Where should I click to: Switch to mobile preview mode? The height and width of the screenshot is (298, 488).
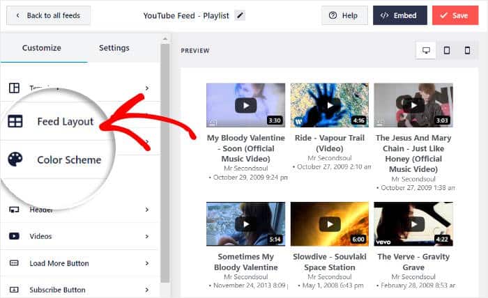pos(467,50)
